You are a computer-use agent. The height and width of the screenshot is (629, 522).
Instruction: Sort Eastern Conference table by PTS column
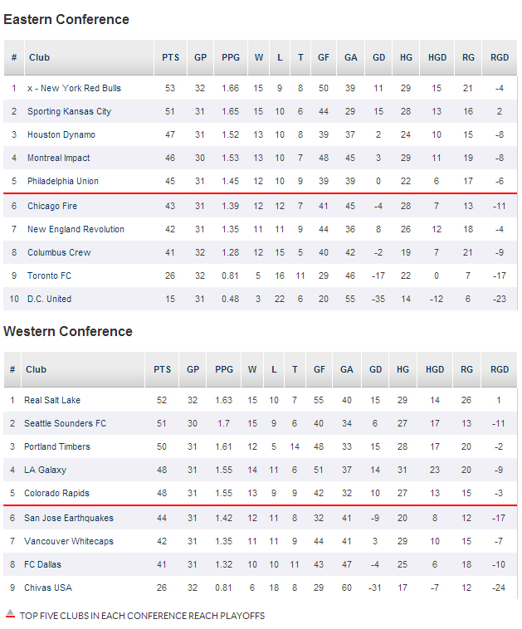(x=171, y=57)
